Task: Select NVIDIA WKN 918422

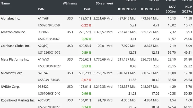Action: tap(43, 87)
